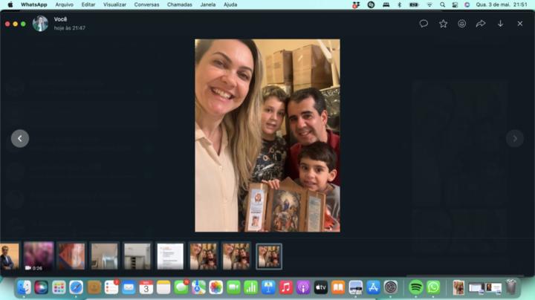This screenshot has width=535, height=300.
Task: Open the Chamadas menu
Action: (x=180, y=4)
